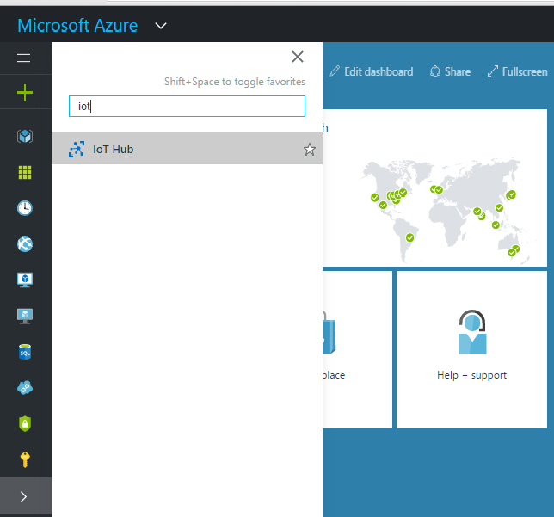
Task: Click Edit dashboard button
Action: (372, 71)
